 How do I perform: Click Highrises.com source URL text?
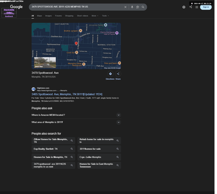[x=52, y=91]
